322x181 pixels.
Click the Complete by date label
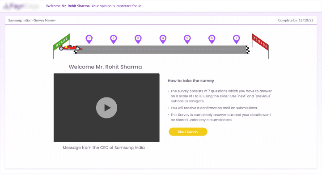tap(296, 20)
